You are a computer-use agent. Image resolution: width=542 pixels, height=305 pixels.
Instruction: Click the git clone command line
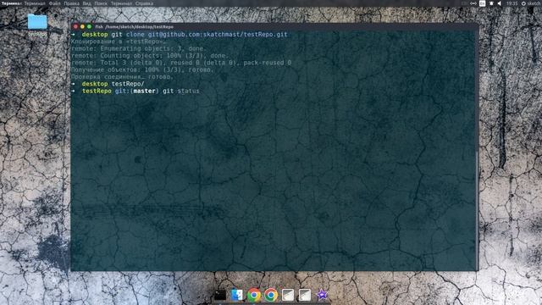pos(180,35)
